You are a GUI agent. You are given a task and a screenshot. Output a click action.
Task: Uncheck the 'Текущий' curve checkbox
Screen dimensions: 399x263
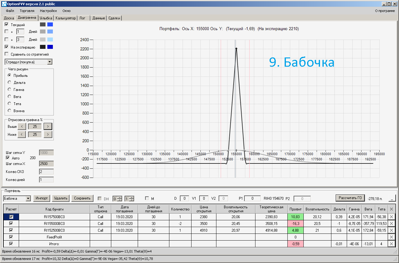pyautogui.click(x=6, y=24)
